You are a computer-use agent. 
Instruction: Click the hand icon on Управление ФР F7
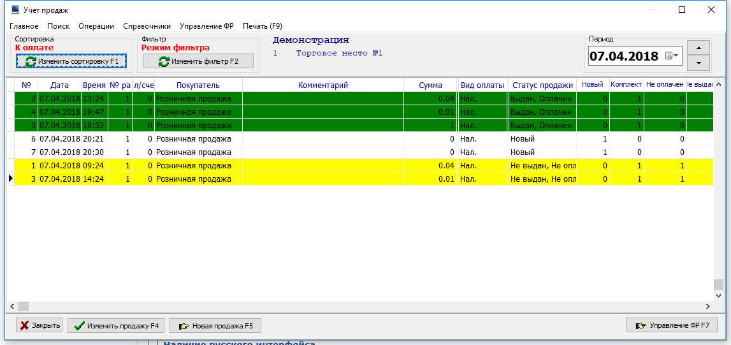click(641, 326)
